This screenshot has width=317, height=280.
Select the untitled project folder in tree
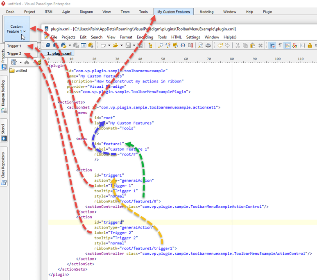[x=18, y=71]
